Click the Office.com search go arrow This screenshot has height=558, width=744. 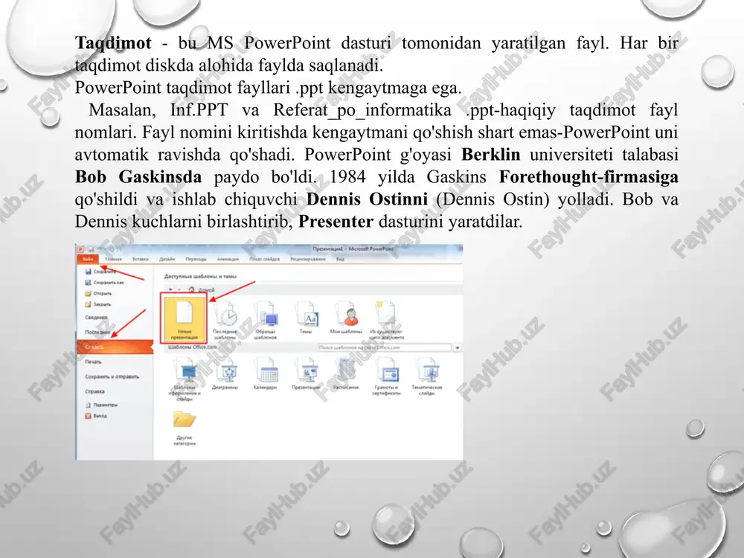[457, 347]
